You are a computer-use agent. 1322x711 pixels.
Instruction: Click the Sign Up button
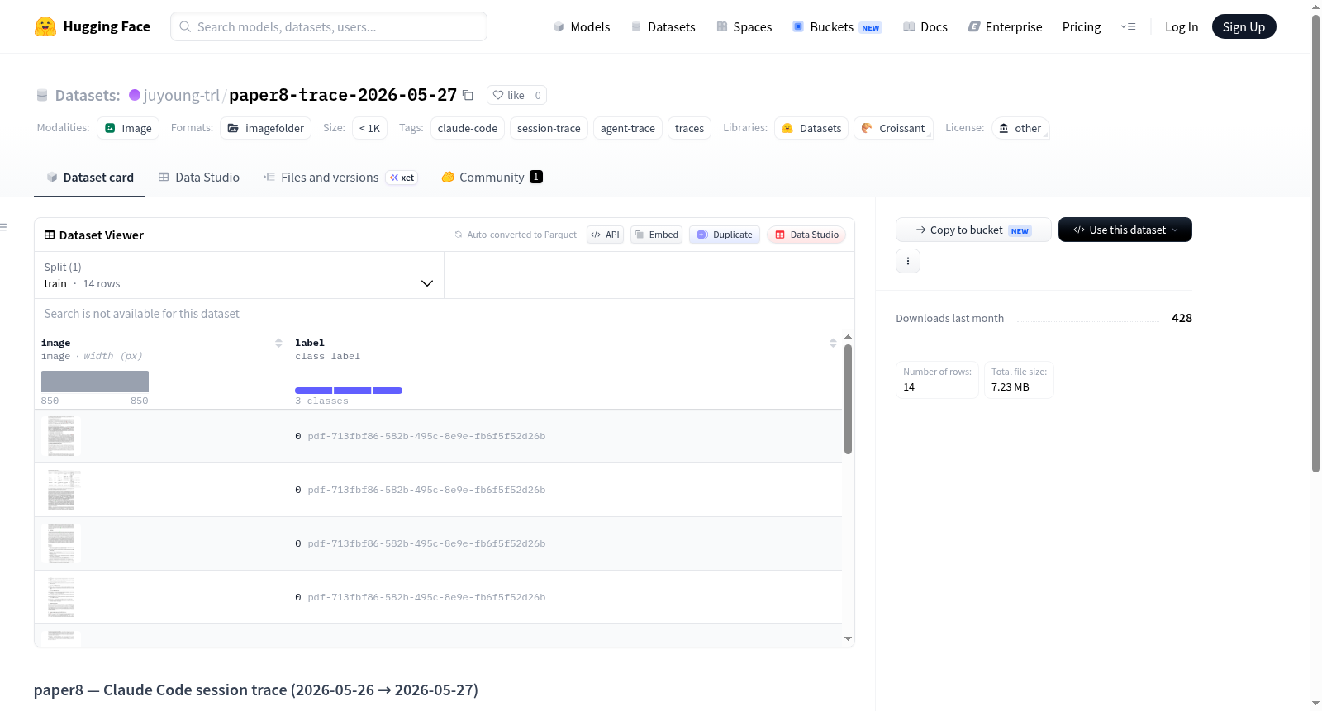tap(1244, 26)
